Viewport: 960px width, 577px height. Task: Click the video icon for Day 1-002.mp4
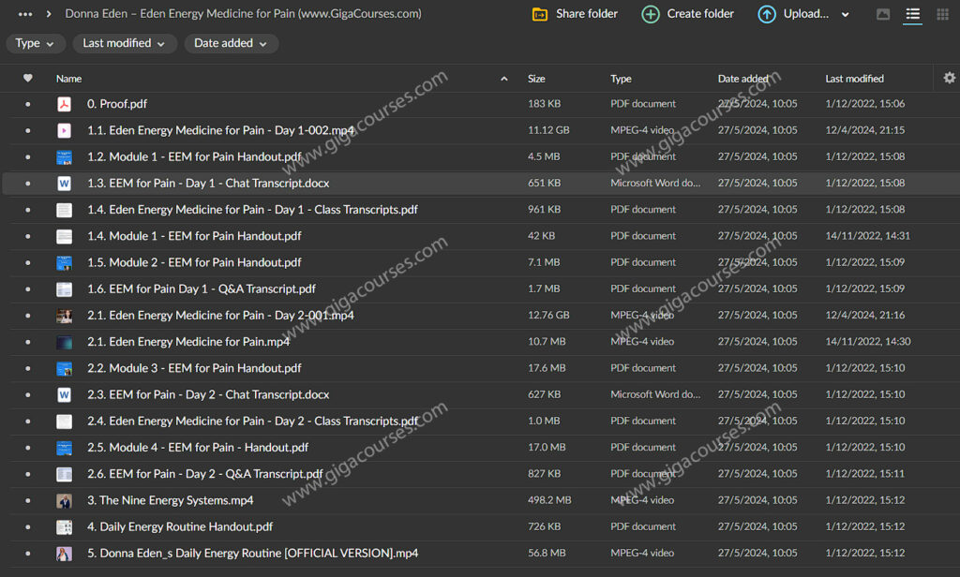click(64, 130)
